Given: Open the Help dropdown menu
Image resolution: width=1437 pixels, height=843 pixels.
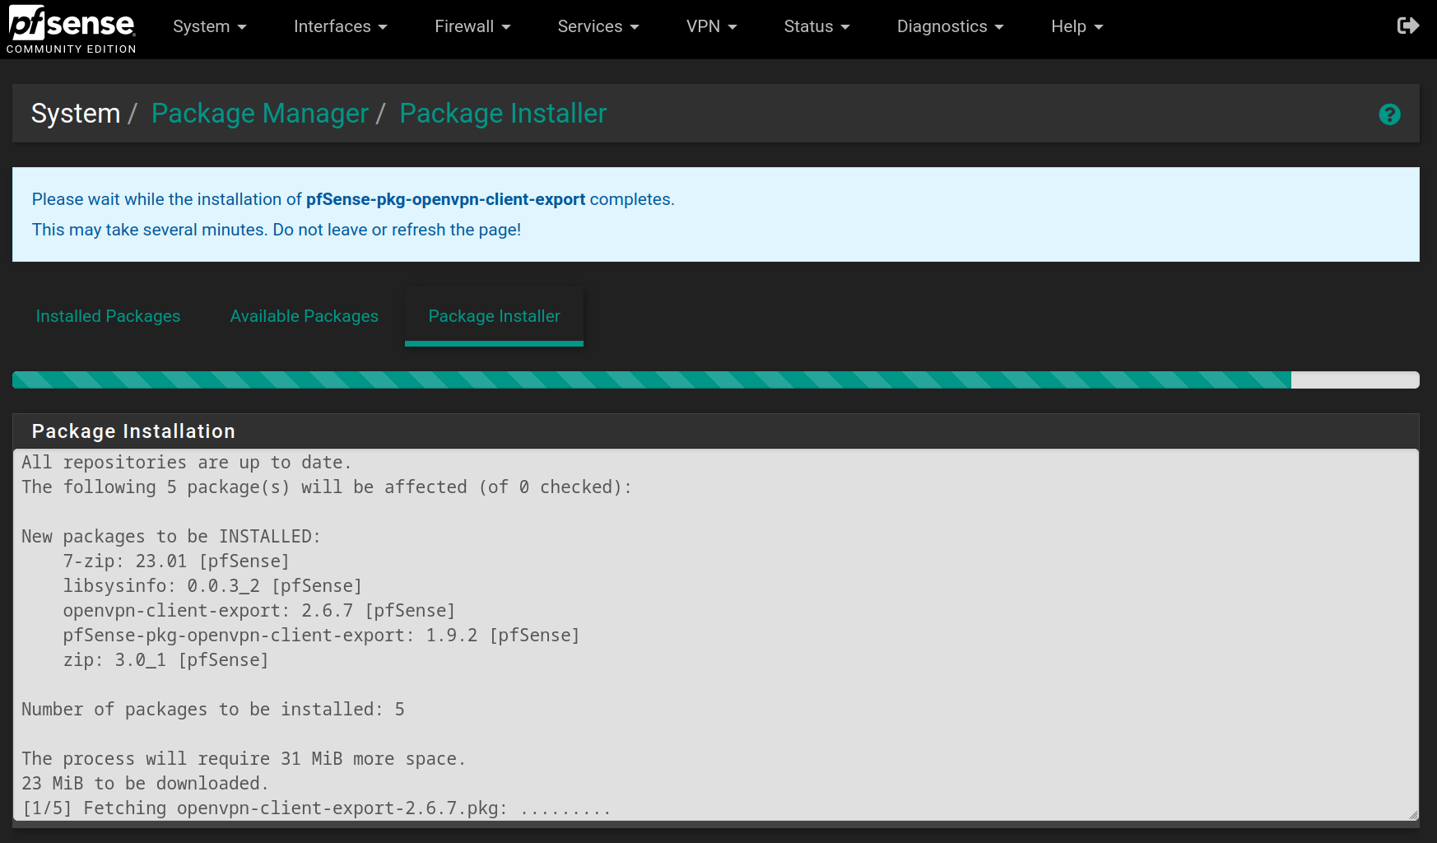Looking at the screenshot, I should click(x=1077, y=26).
